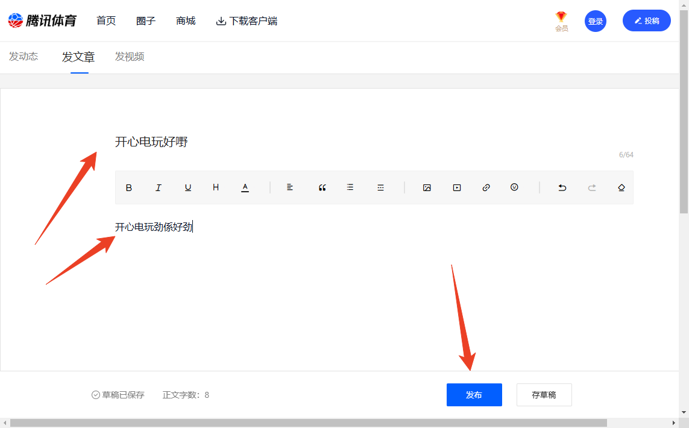
Task: Insert a horizontal divider line
Action: pyautogui.click(x=380, y=187)
